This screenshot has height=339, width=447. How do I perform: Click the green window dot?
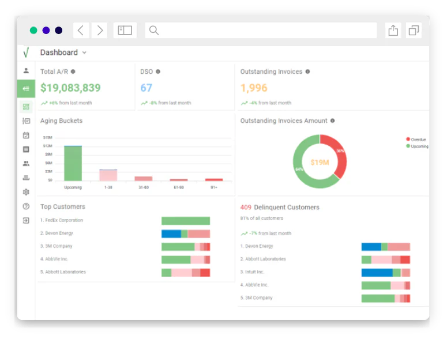[33, 30]
